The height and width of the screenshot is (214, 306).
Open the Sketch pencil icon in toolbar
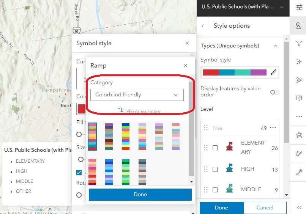299,154
